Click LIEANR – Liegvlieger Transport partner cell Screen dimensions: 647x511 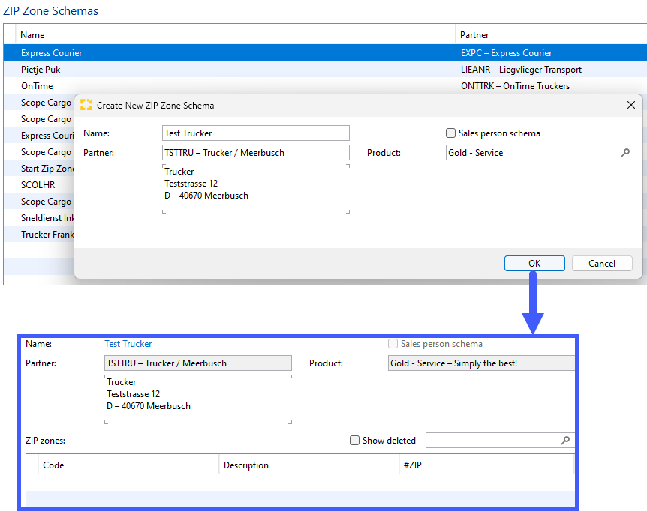click(x=521, y=70)
